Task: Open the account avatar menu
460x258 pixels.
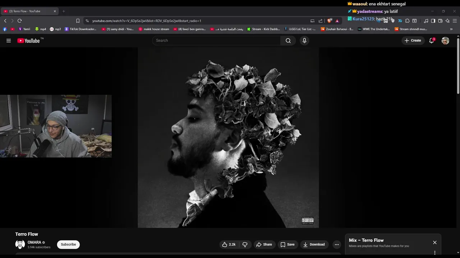Action: coord(445,40)
